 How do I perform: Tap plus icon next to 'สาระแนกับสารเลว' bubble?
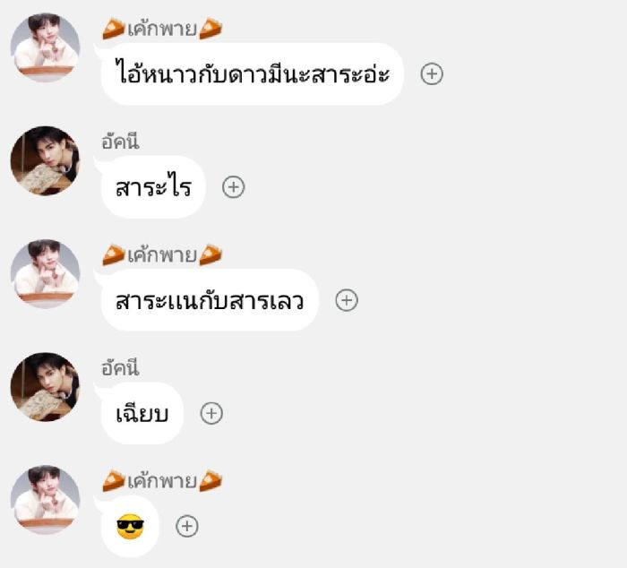[347, 300]
